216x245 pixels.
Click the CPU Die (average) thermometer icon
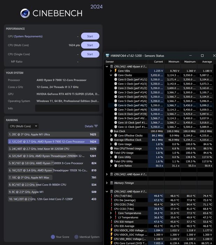(112, 200)
